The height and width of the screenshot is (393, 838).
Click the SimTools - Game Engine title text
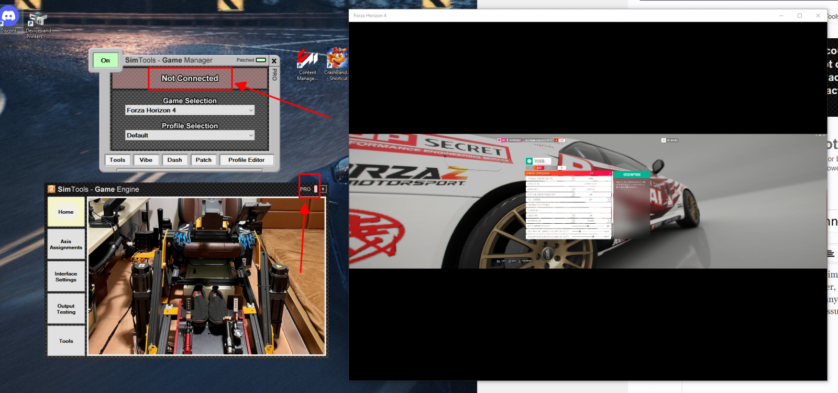98,189
